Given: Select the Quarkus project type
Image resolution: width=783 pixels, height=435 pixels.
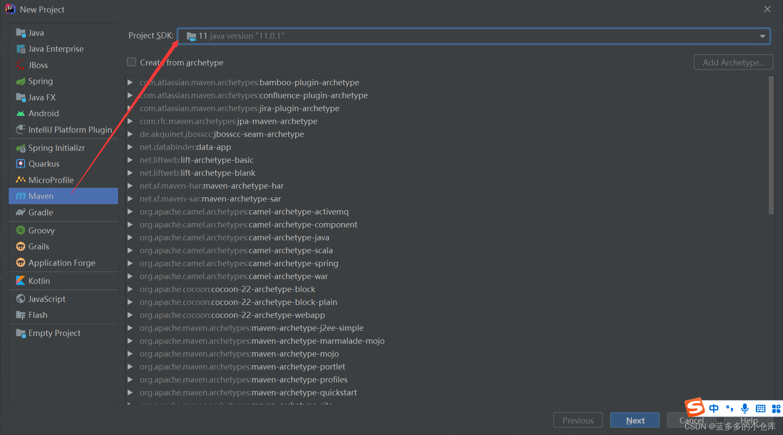Looking at the screenshot, I should [44, 164].
